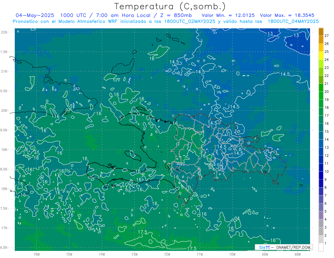Image resolution: width=334 pixels, height=258 pixels.
Task: Click the yellow swatch between legend values 24 and 25
Action: [x=321, y=56]
